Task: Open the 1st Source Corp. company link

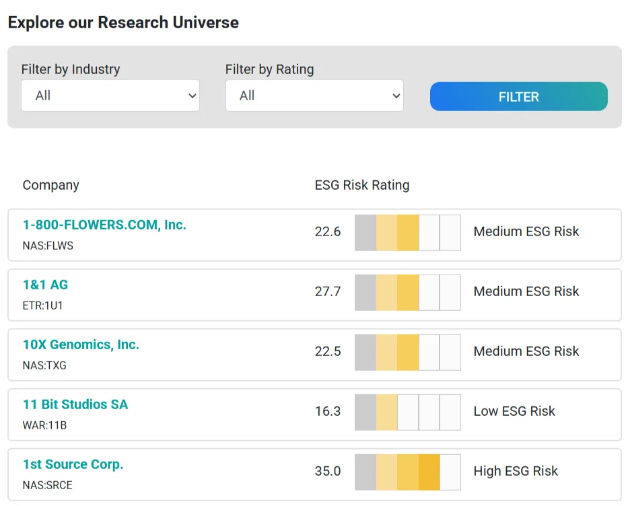Action: click(x=73, y=464)
